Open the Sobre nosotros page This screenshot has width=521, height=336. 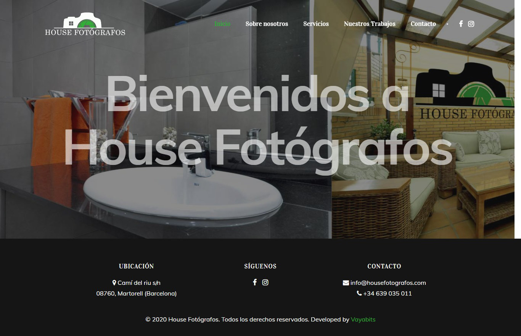point(267,24)
